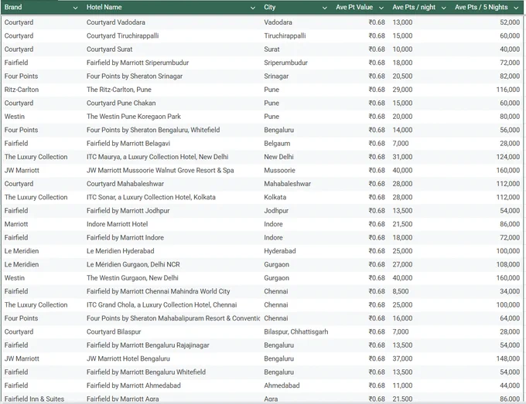
Task: Click ITC Sonar, a Luxury Collection Hotel, Kolkata
Action: click(151, 197)
